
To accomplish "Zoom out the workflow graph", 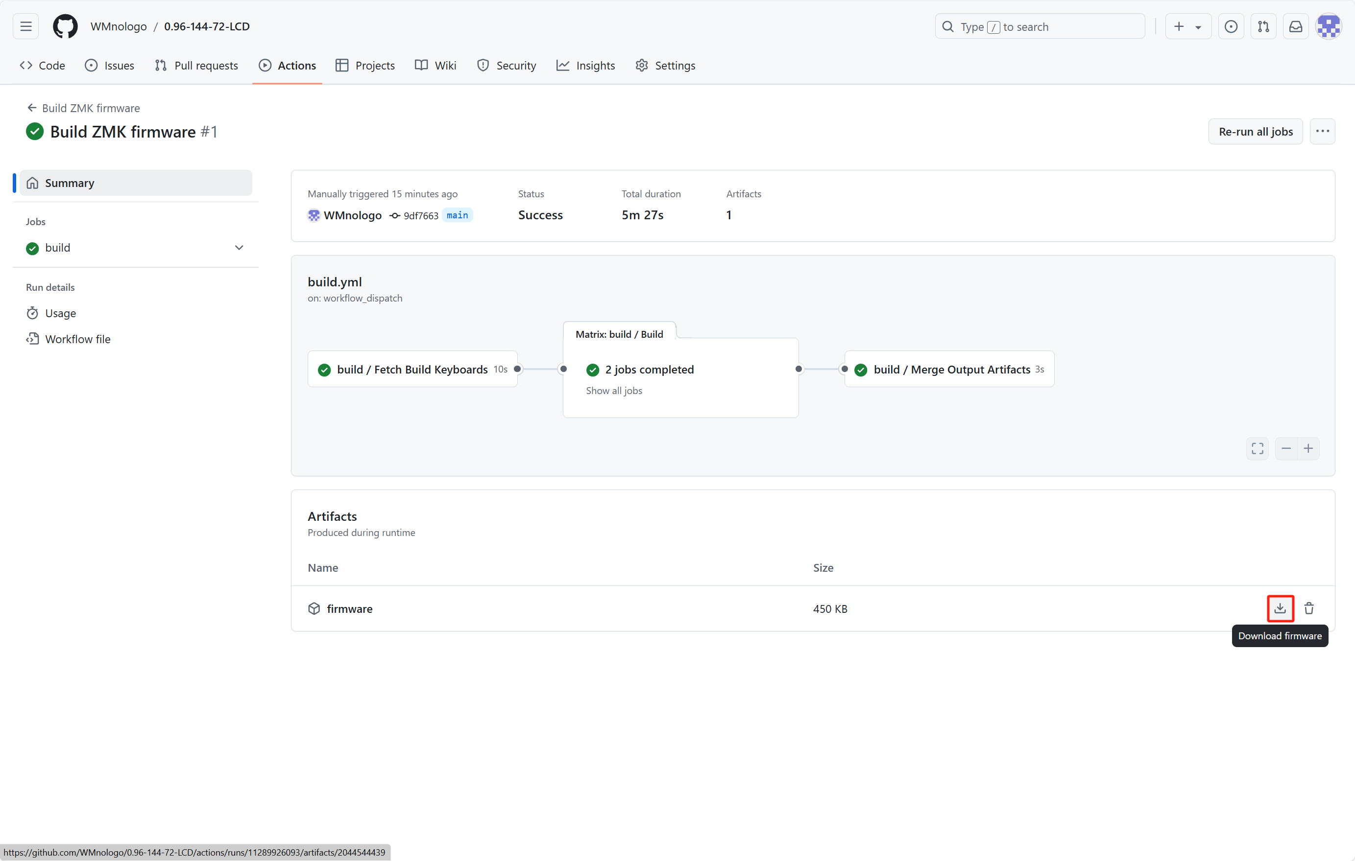I will tap(1286, 448).
